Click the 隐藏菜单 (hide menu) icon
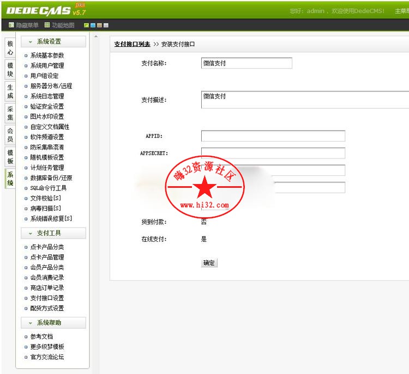Viewport: 409px width, 374px height. (x=11, y=25)
